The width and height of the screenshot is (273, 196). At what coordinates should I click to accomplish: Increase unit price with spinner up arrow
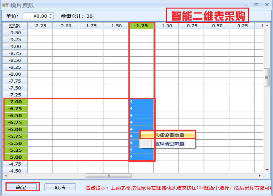(x=51, y=15)
